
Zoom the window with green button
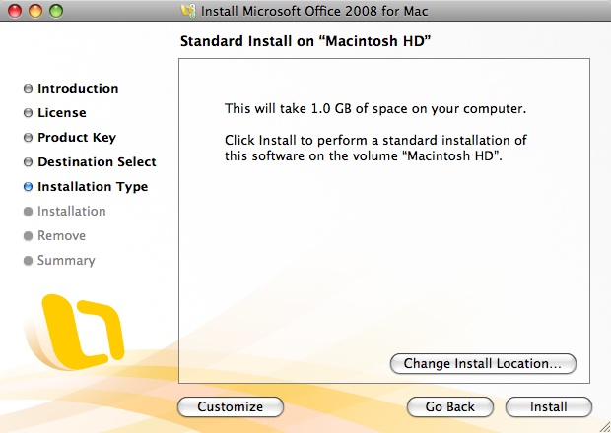pyautogui.click(x=56, y=11)
